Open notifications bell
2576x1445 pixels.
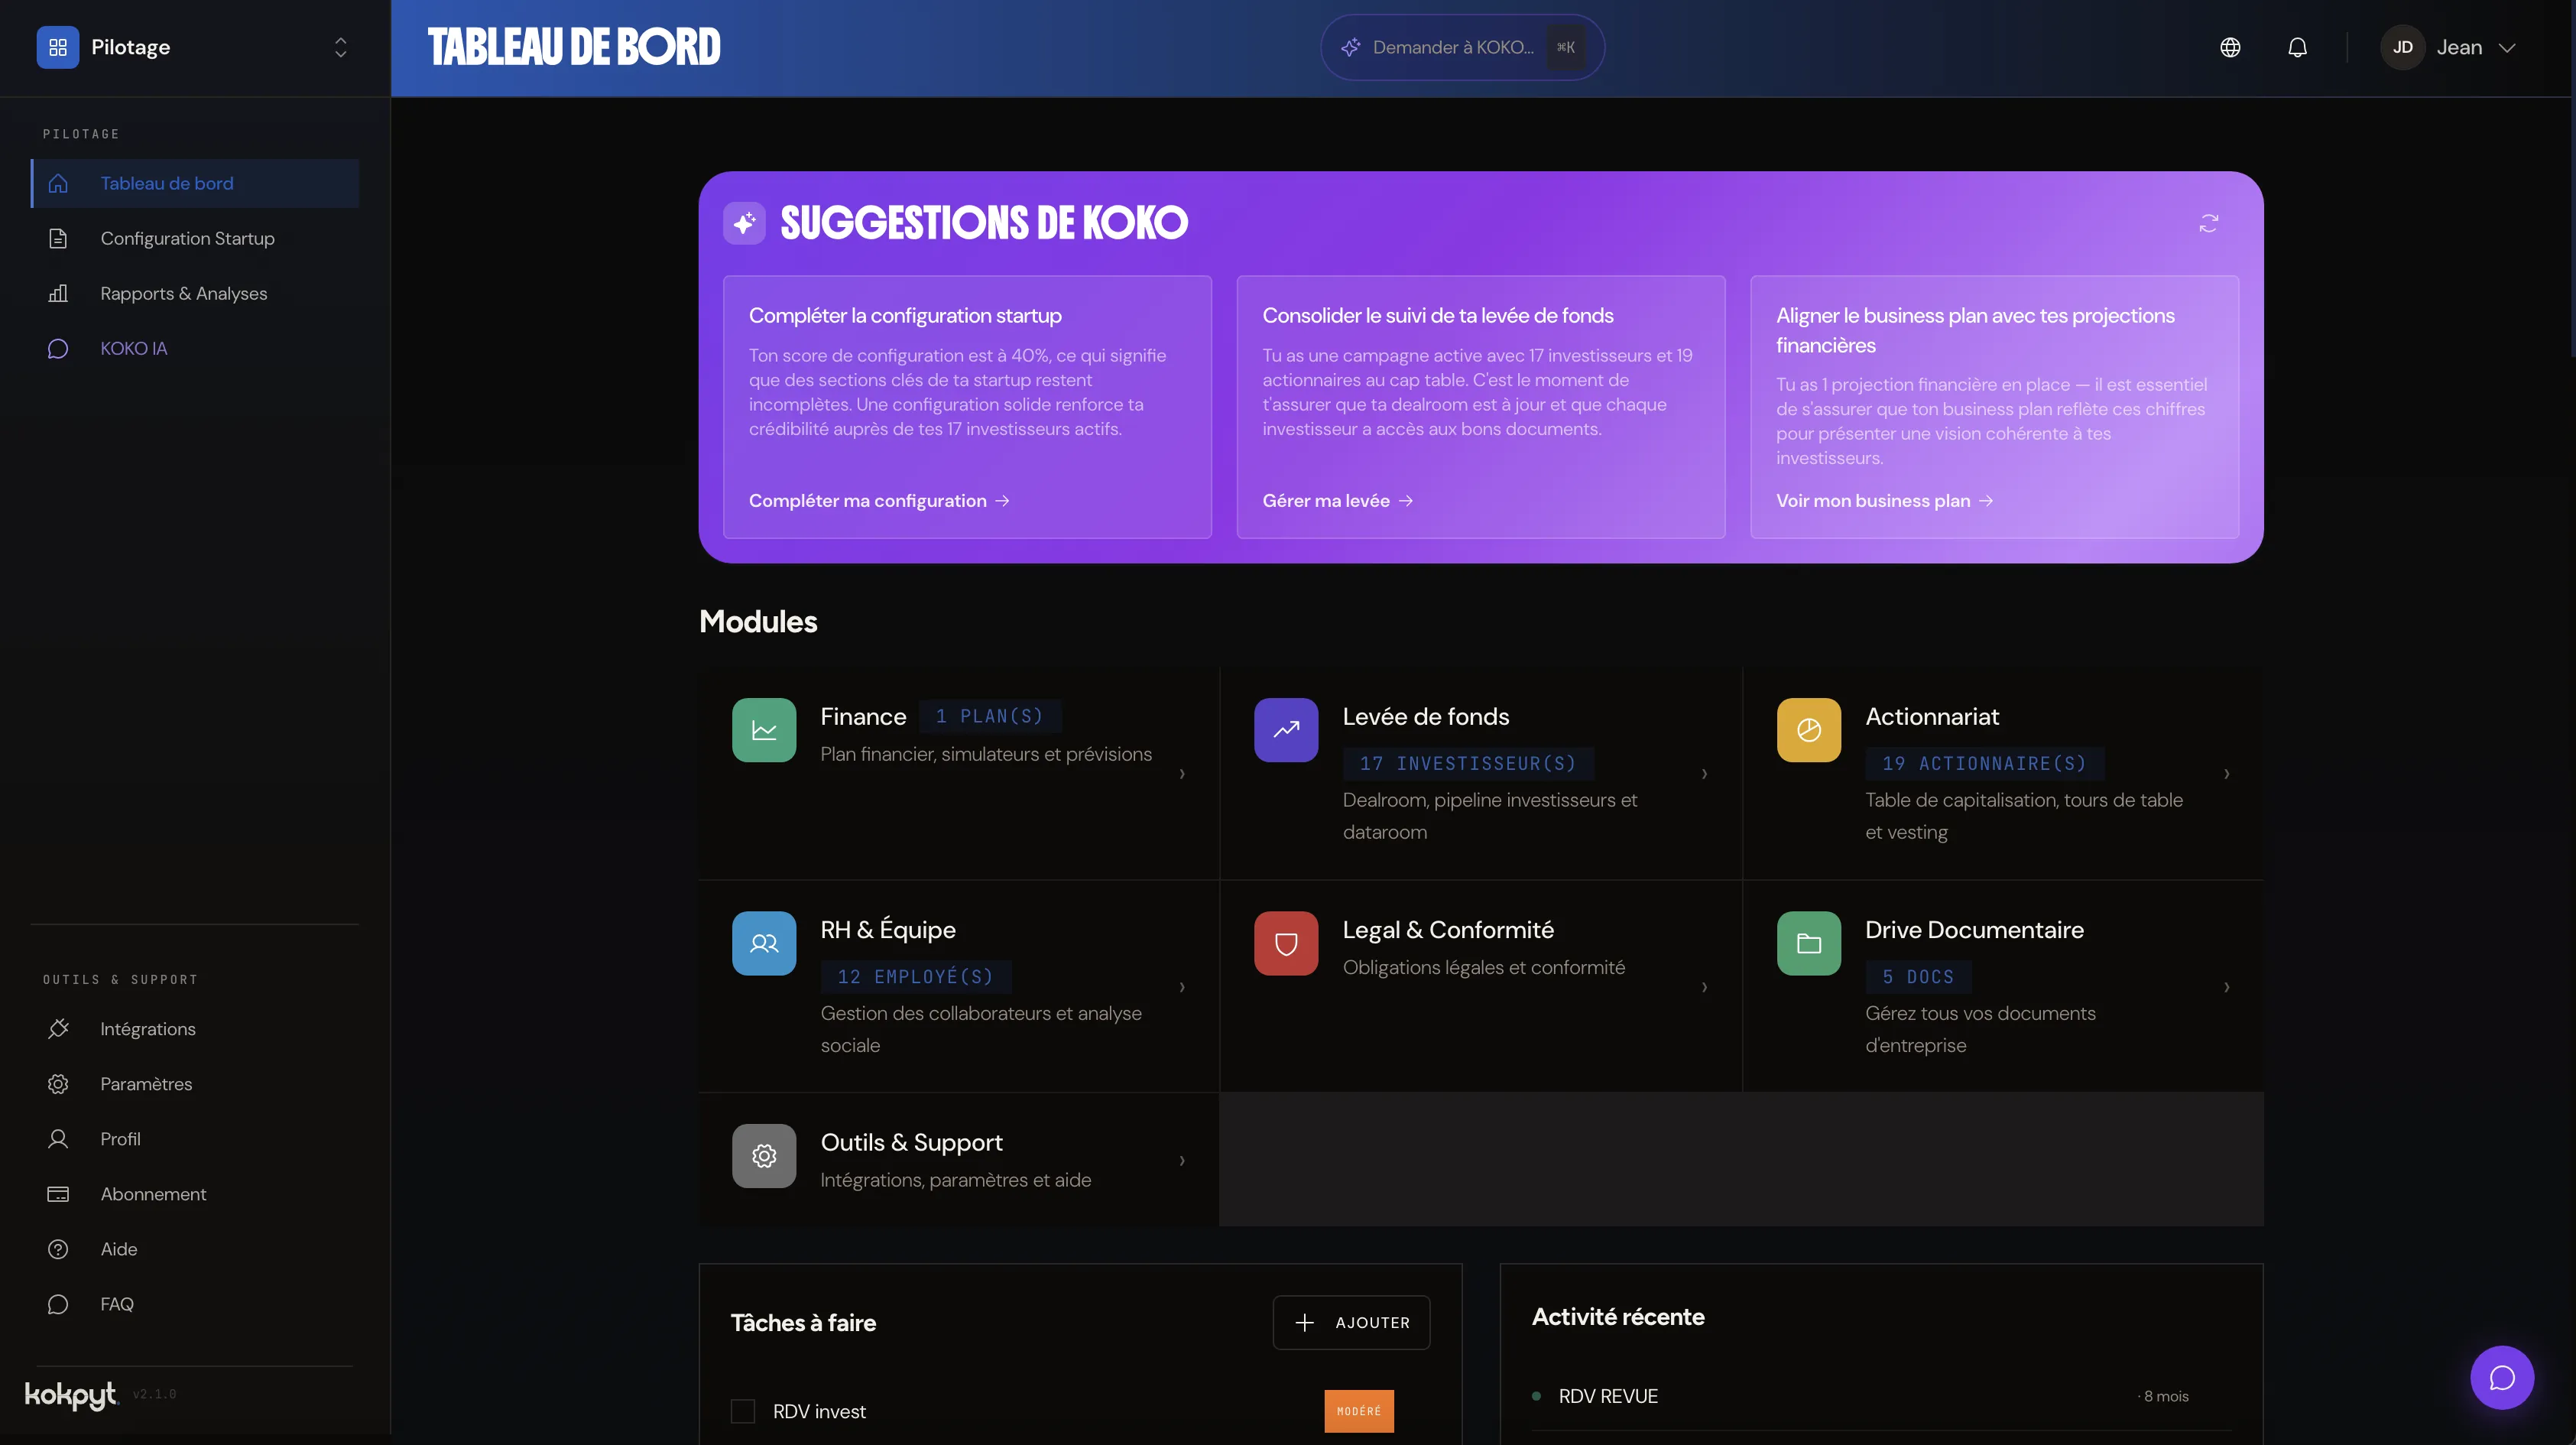pyautogui.click(x=2297, y=47)
